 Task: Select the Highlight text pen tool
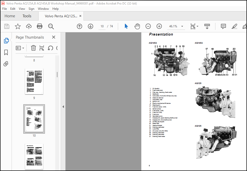(x=234, y=26)
